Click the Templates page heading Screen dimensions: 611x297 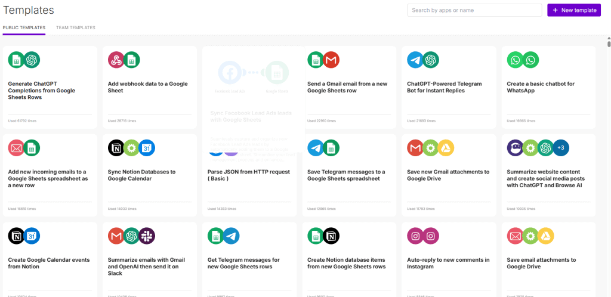(29, 10)
